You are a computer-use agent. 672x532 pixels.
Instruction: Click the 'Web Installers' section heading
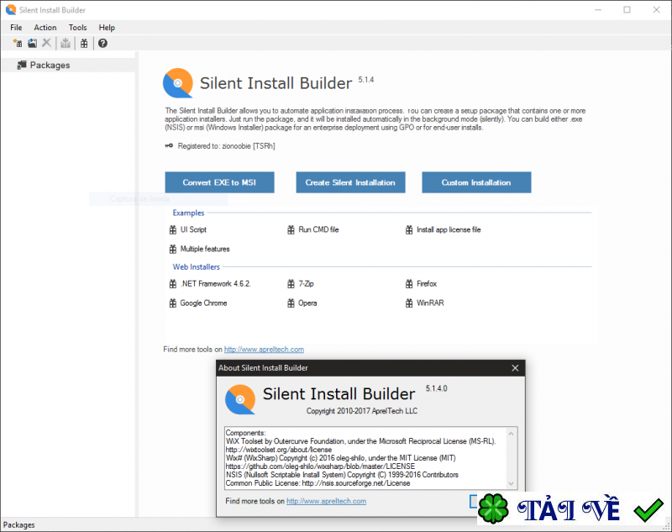click(x=197, y=267)
